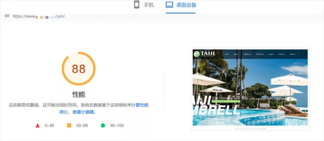Viewport: 324px width, 141px height.
Task: Click the green OUTDOOR SUN UMBRELLA banner
Action: 226,101
